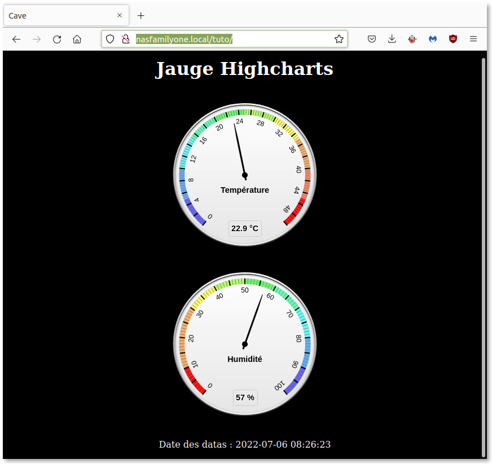
Task: Click the Date des datas timestamp
Action: coord(245,444)
